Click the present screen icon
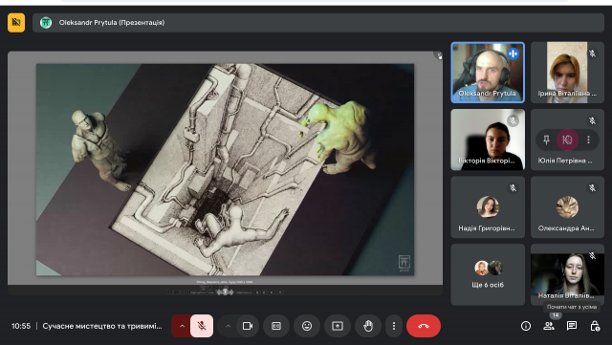 coord(338,326)
